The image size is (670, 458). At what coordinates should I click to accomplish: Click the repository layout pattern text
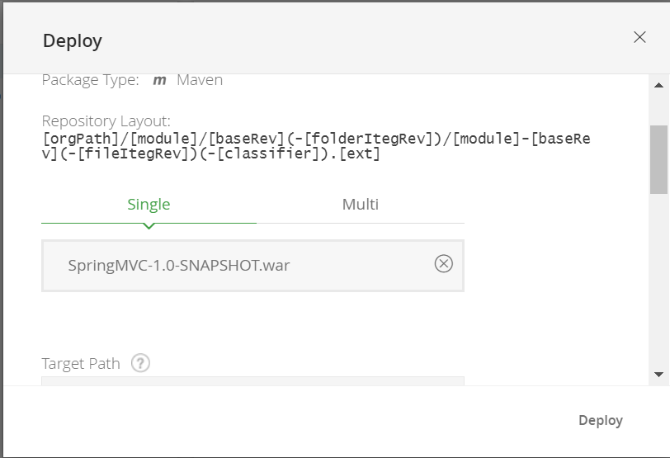tap(316, 146)
